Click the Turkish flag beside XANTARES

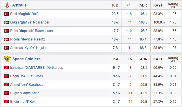6,68
